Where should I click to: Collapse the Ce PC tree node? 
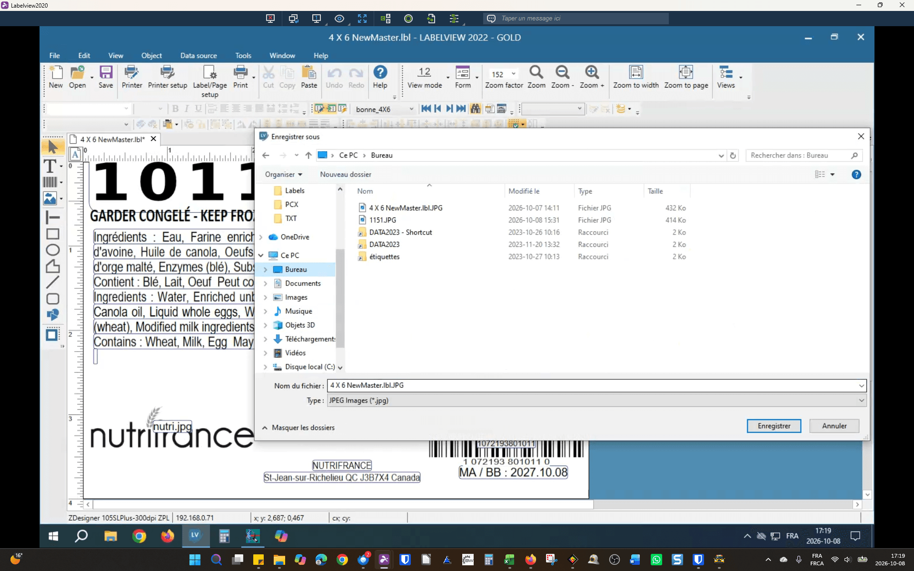point(261,256)
